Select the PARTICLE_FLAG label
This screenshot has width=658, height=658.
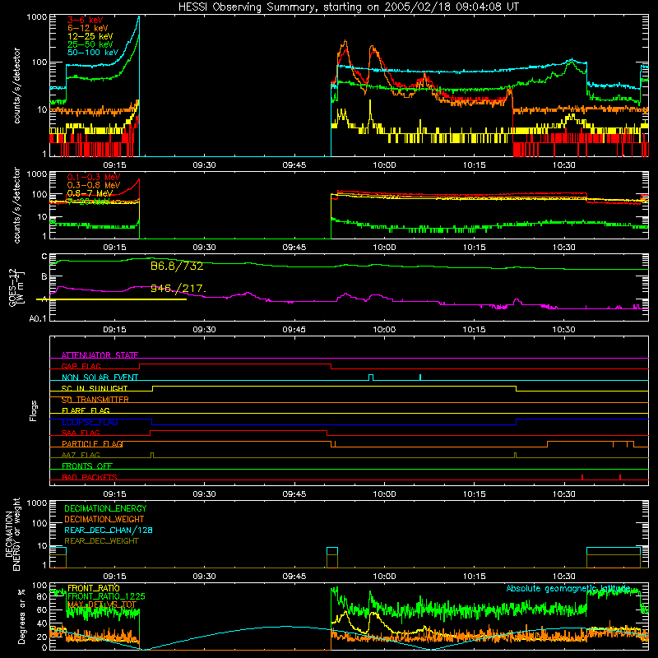click(92, 444)
